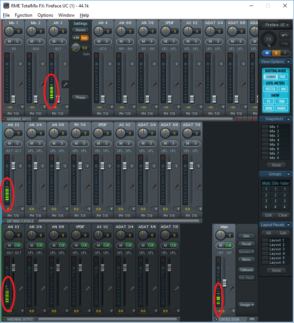Open the Window menu

coord(66,15)
